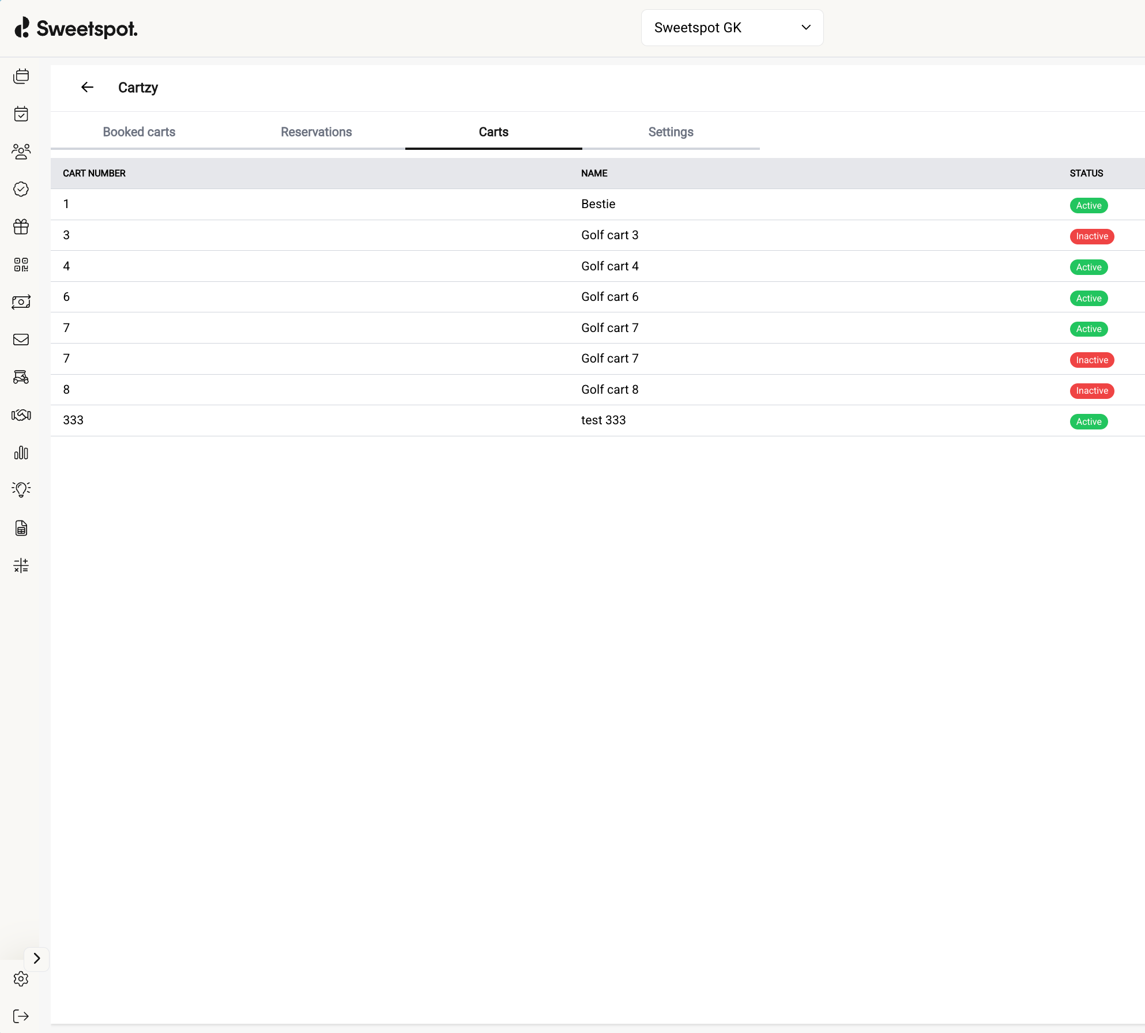Click the calendar check sidebar icon
This screenshot has height=1033, width=1145.
point(21,114)
